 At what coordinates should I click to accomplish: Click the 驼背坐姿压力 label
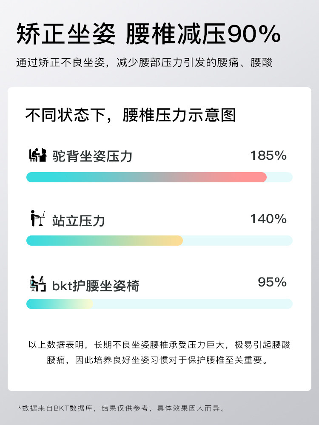(x=92, y=156)
